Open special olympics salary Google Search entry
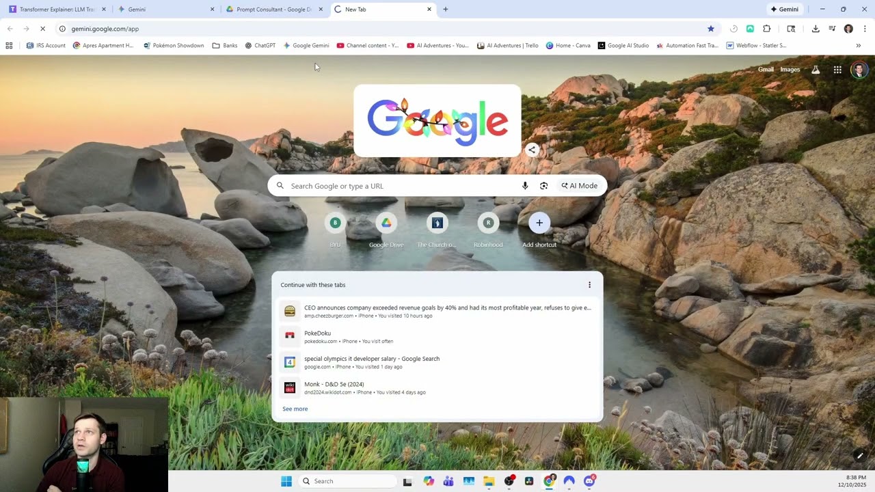The width and height of the screenshot is (875, 492). pos(437,362)
